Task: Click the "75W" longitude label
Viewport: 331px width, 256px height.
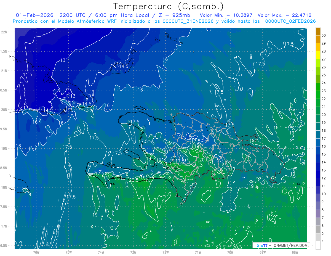Action: pyautogui.click(x=68, y=252)
